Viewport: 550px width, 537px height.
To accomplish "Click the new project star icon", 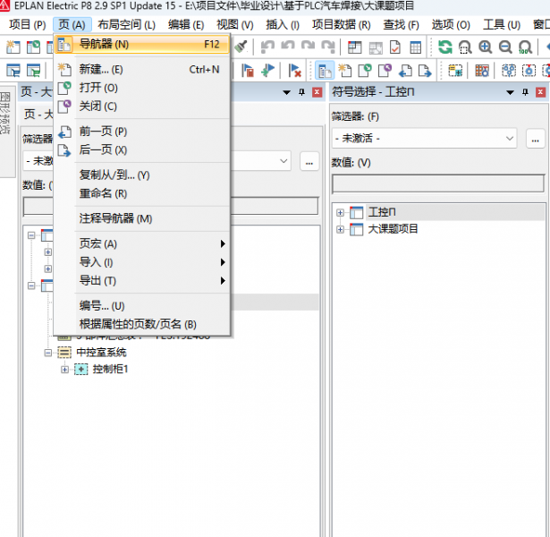I will [x=13, y=47].
